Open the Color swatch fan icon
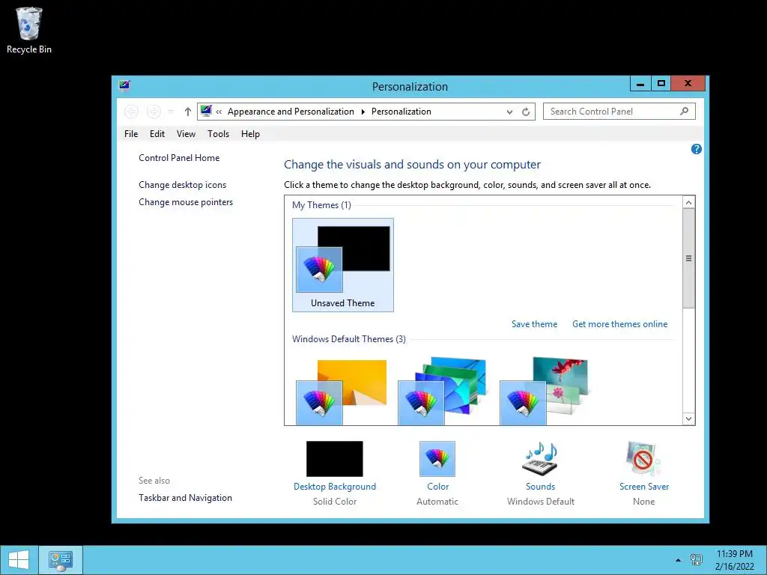 click(437, 459)
